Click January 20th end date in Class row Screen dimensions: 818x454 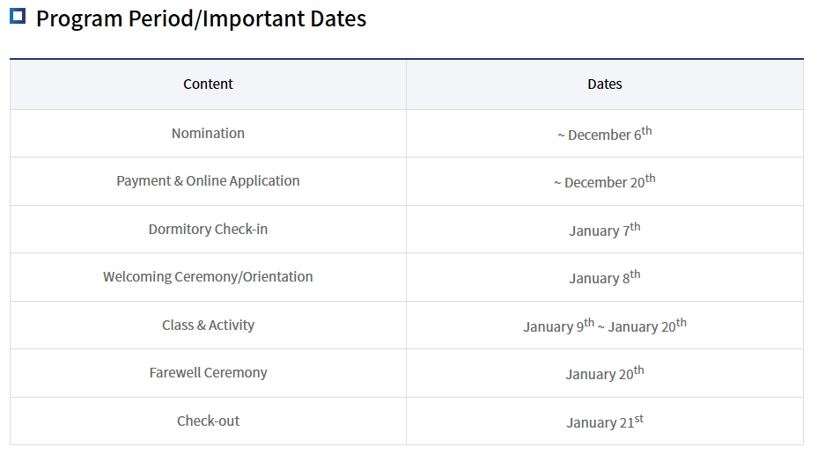point(647,326)
